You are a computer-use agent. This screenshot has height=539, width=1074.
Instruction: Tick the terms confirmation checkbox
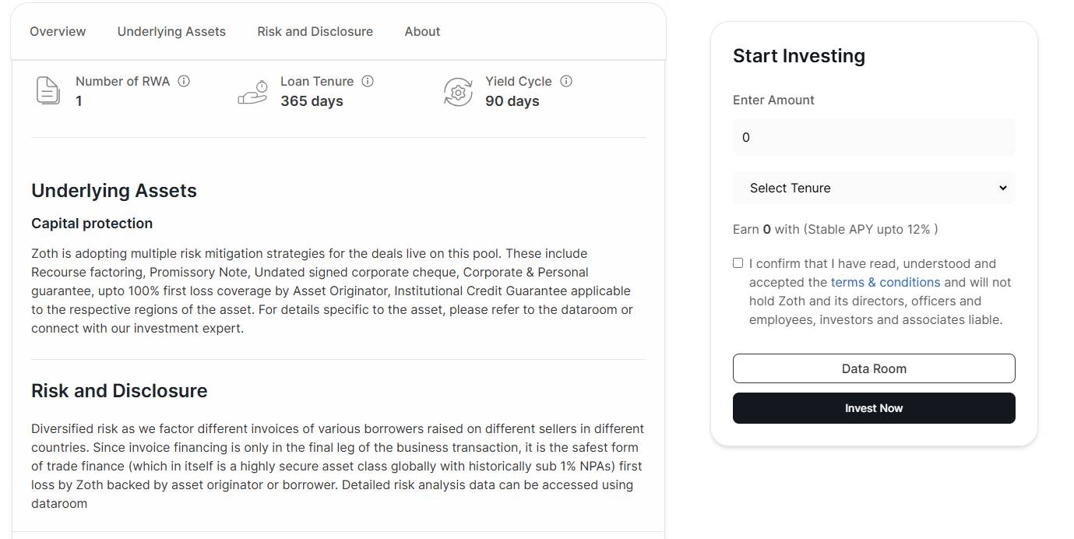pos(738,263)
